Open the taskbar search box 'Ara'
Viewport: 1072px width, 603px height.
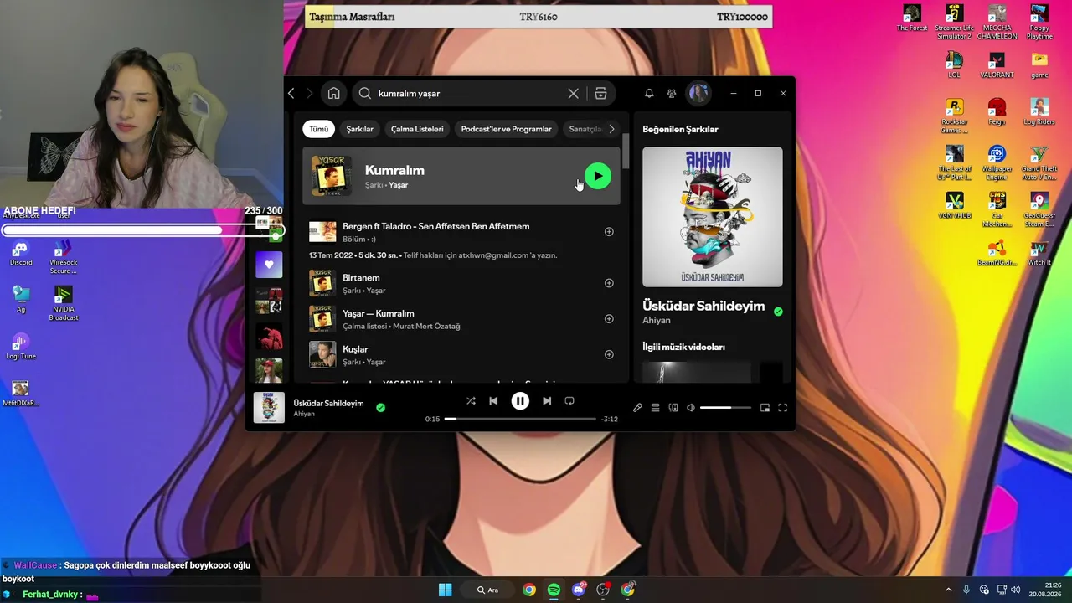point(488,590)
